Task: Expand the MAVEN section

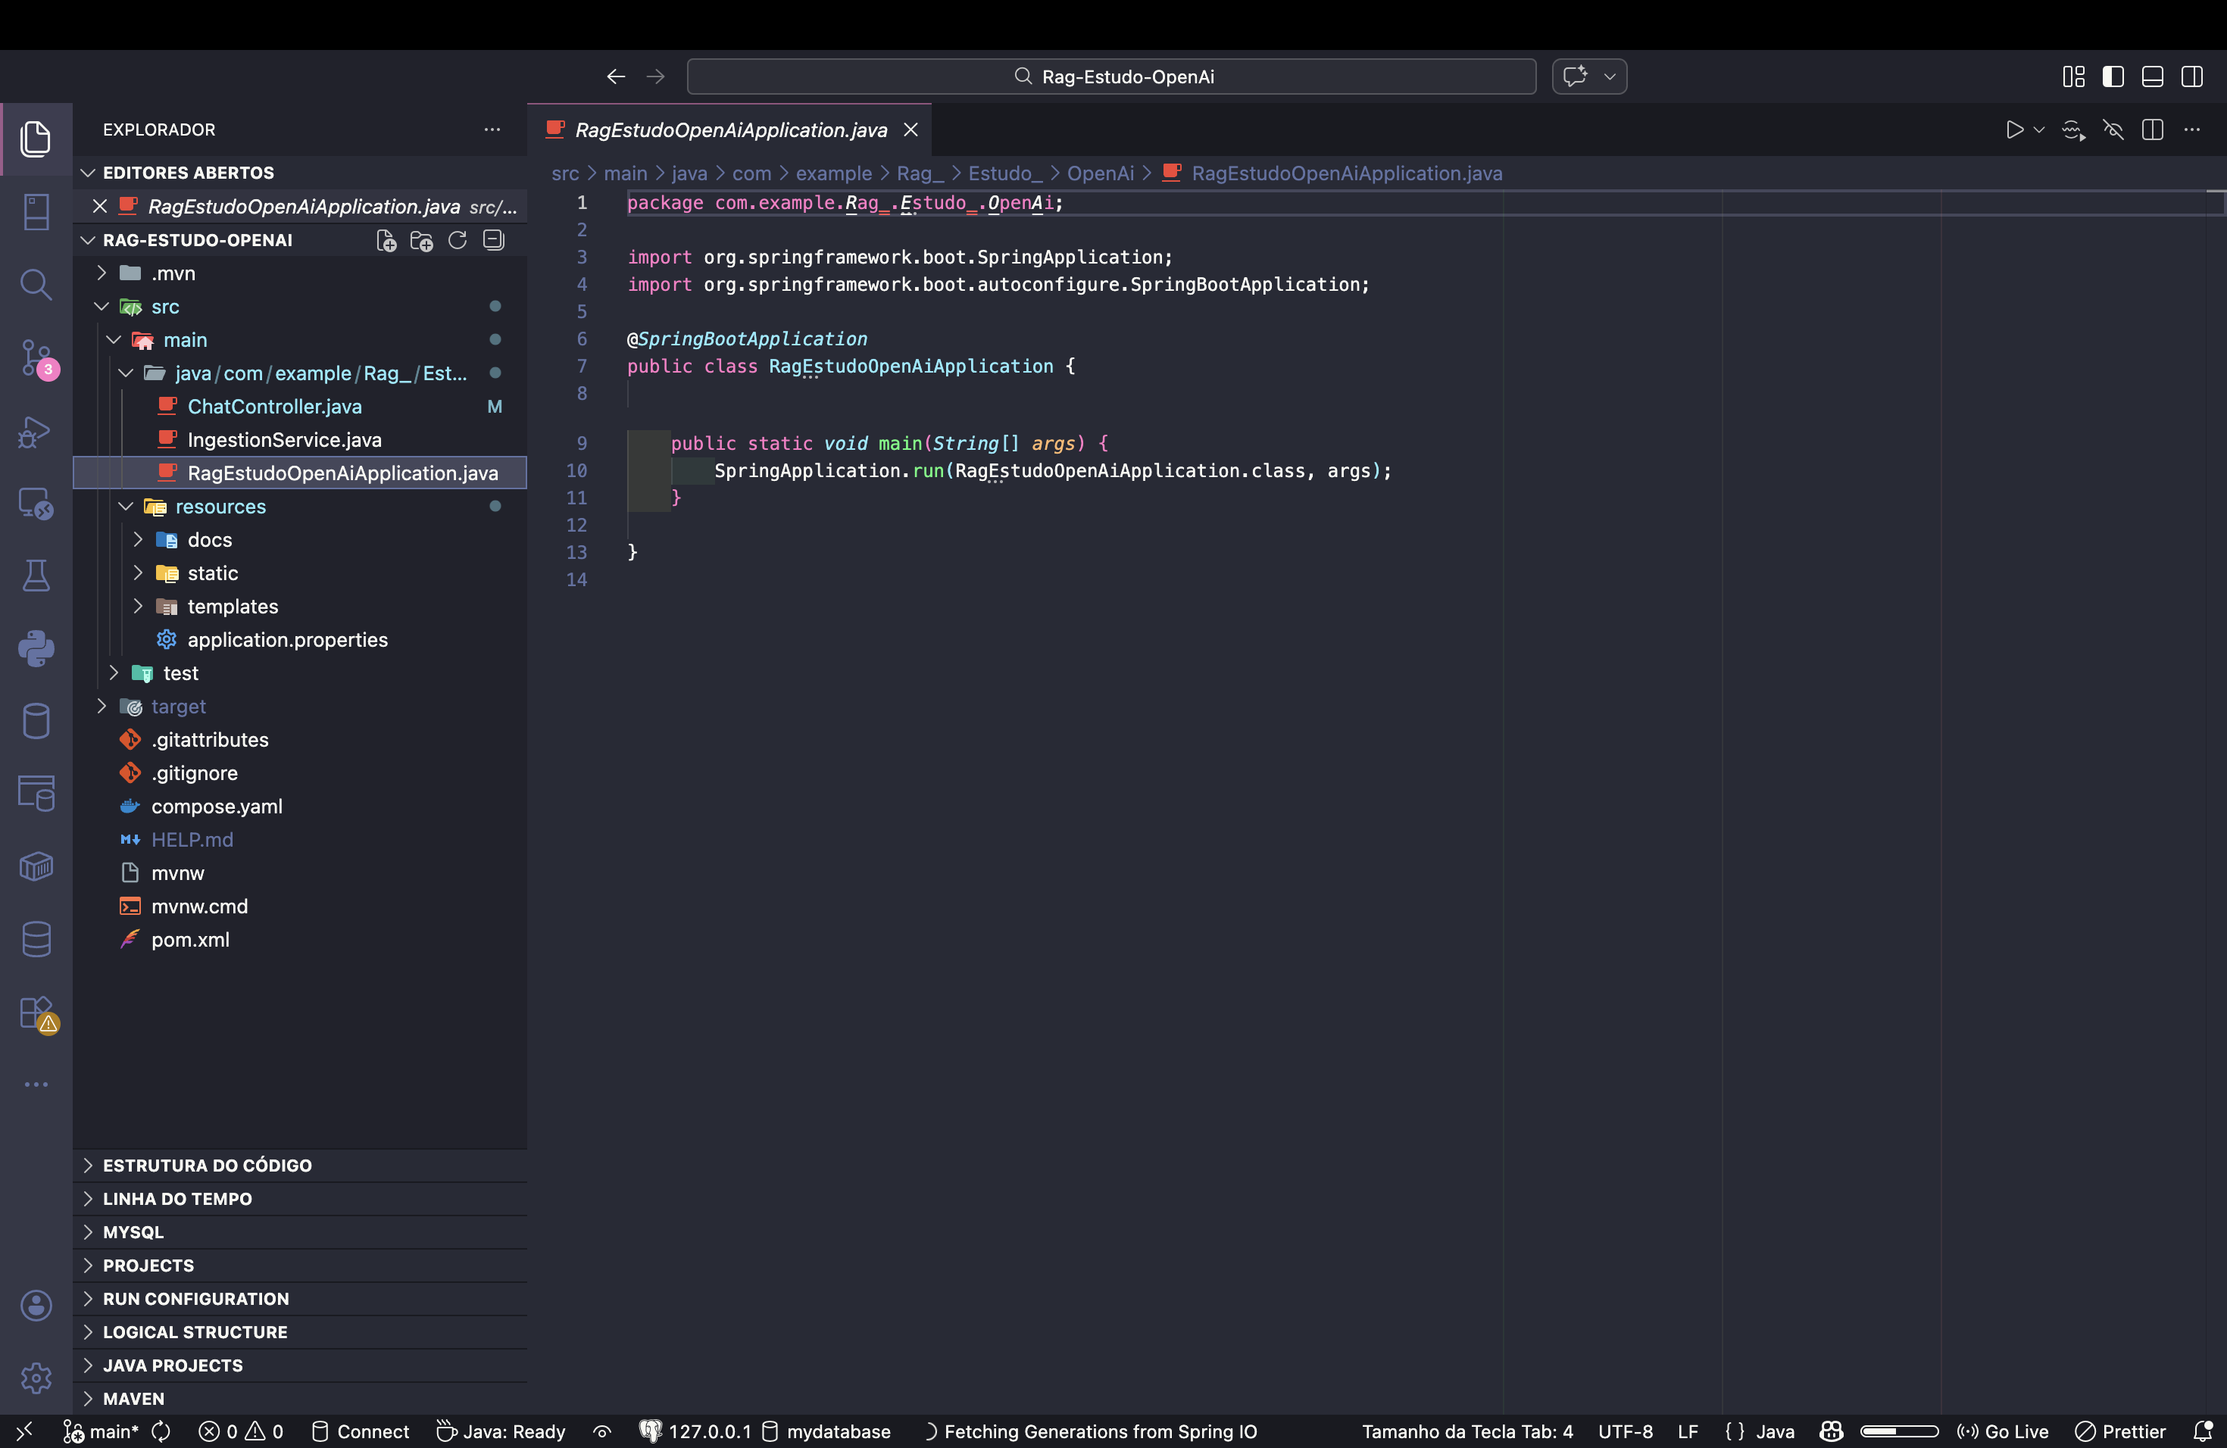Action: (134, 1399)
